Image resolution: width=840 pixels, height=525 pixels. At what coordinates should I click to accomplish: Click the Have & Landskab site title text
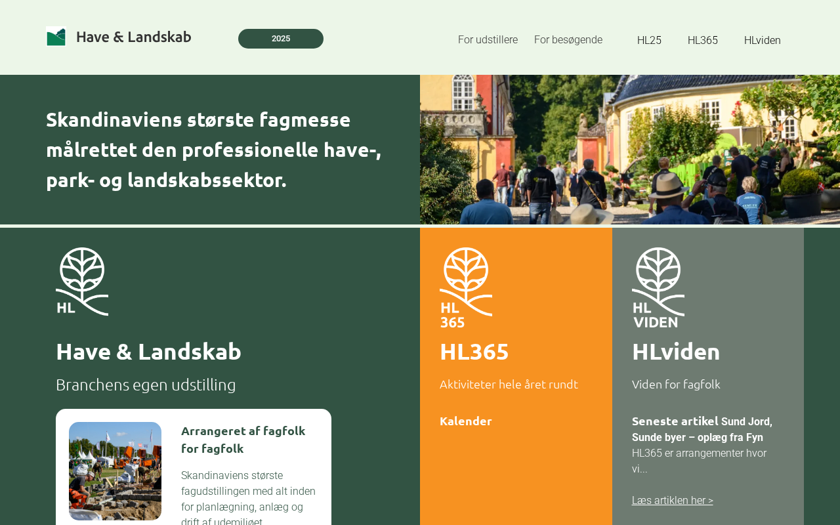134,37
